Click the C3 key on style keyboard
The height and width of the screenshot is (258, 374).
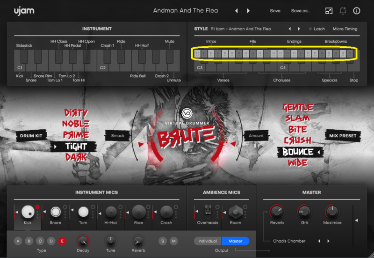point(200,67)
